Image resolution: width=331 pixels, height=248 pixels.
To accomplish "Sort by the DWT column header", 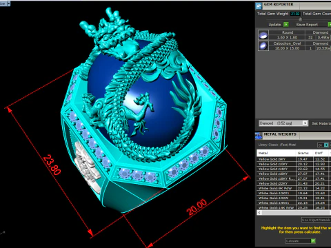I will click(x=321, y=153).
